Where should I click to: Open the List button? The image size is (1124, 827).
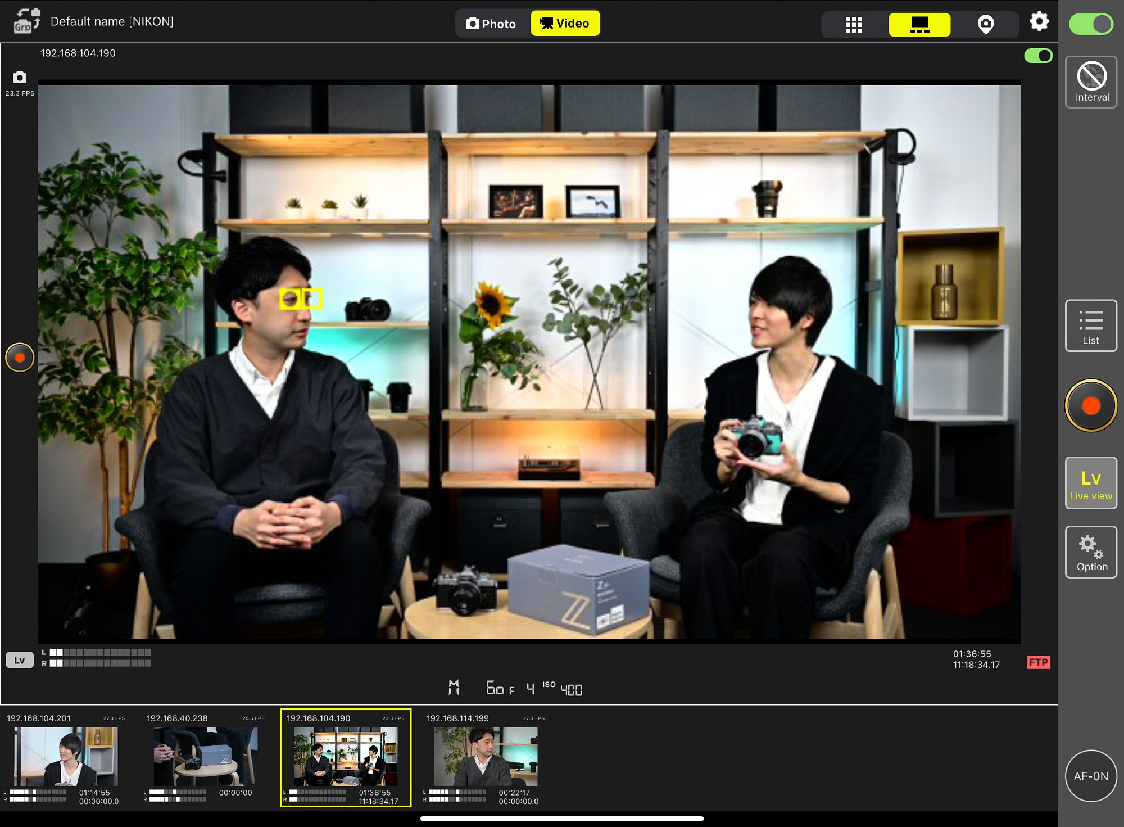point(1091,326)
